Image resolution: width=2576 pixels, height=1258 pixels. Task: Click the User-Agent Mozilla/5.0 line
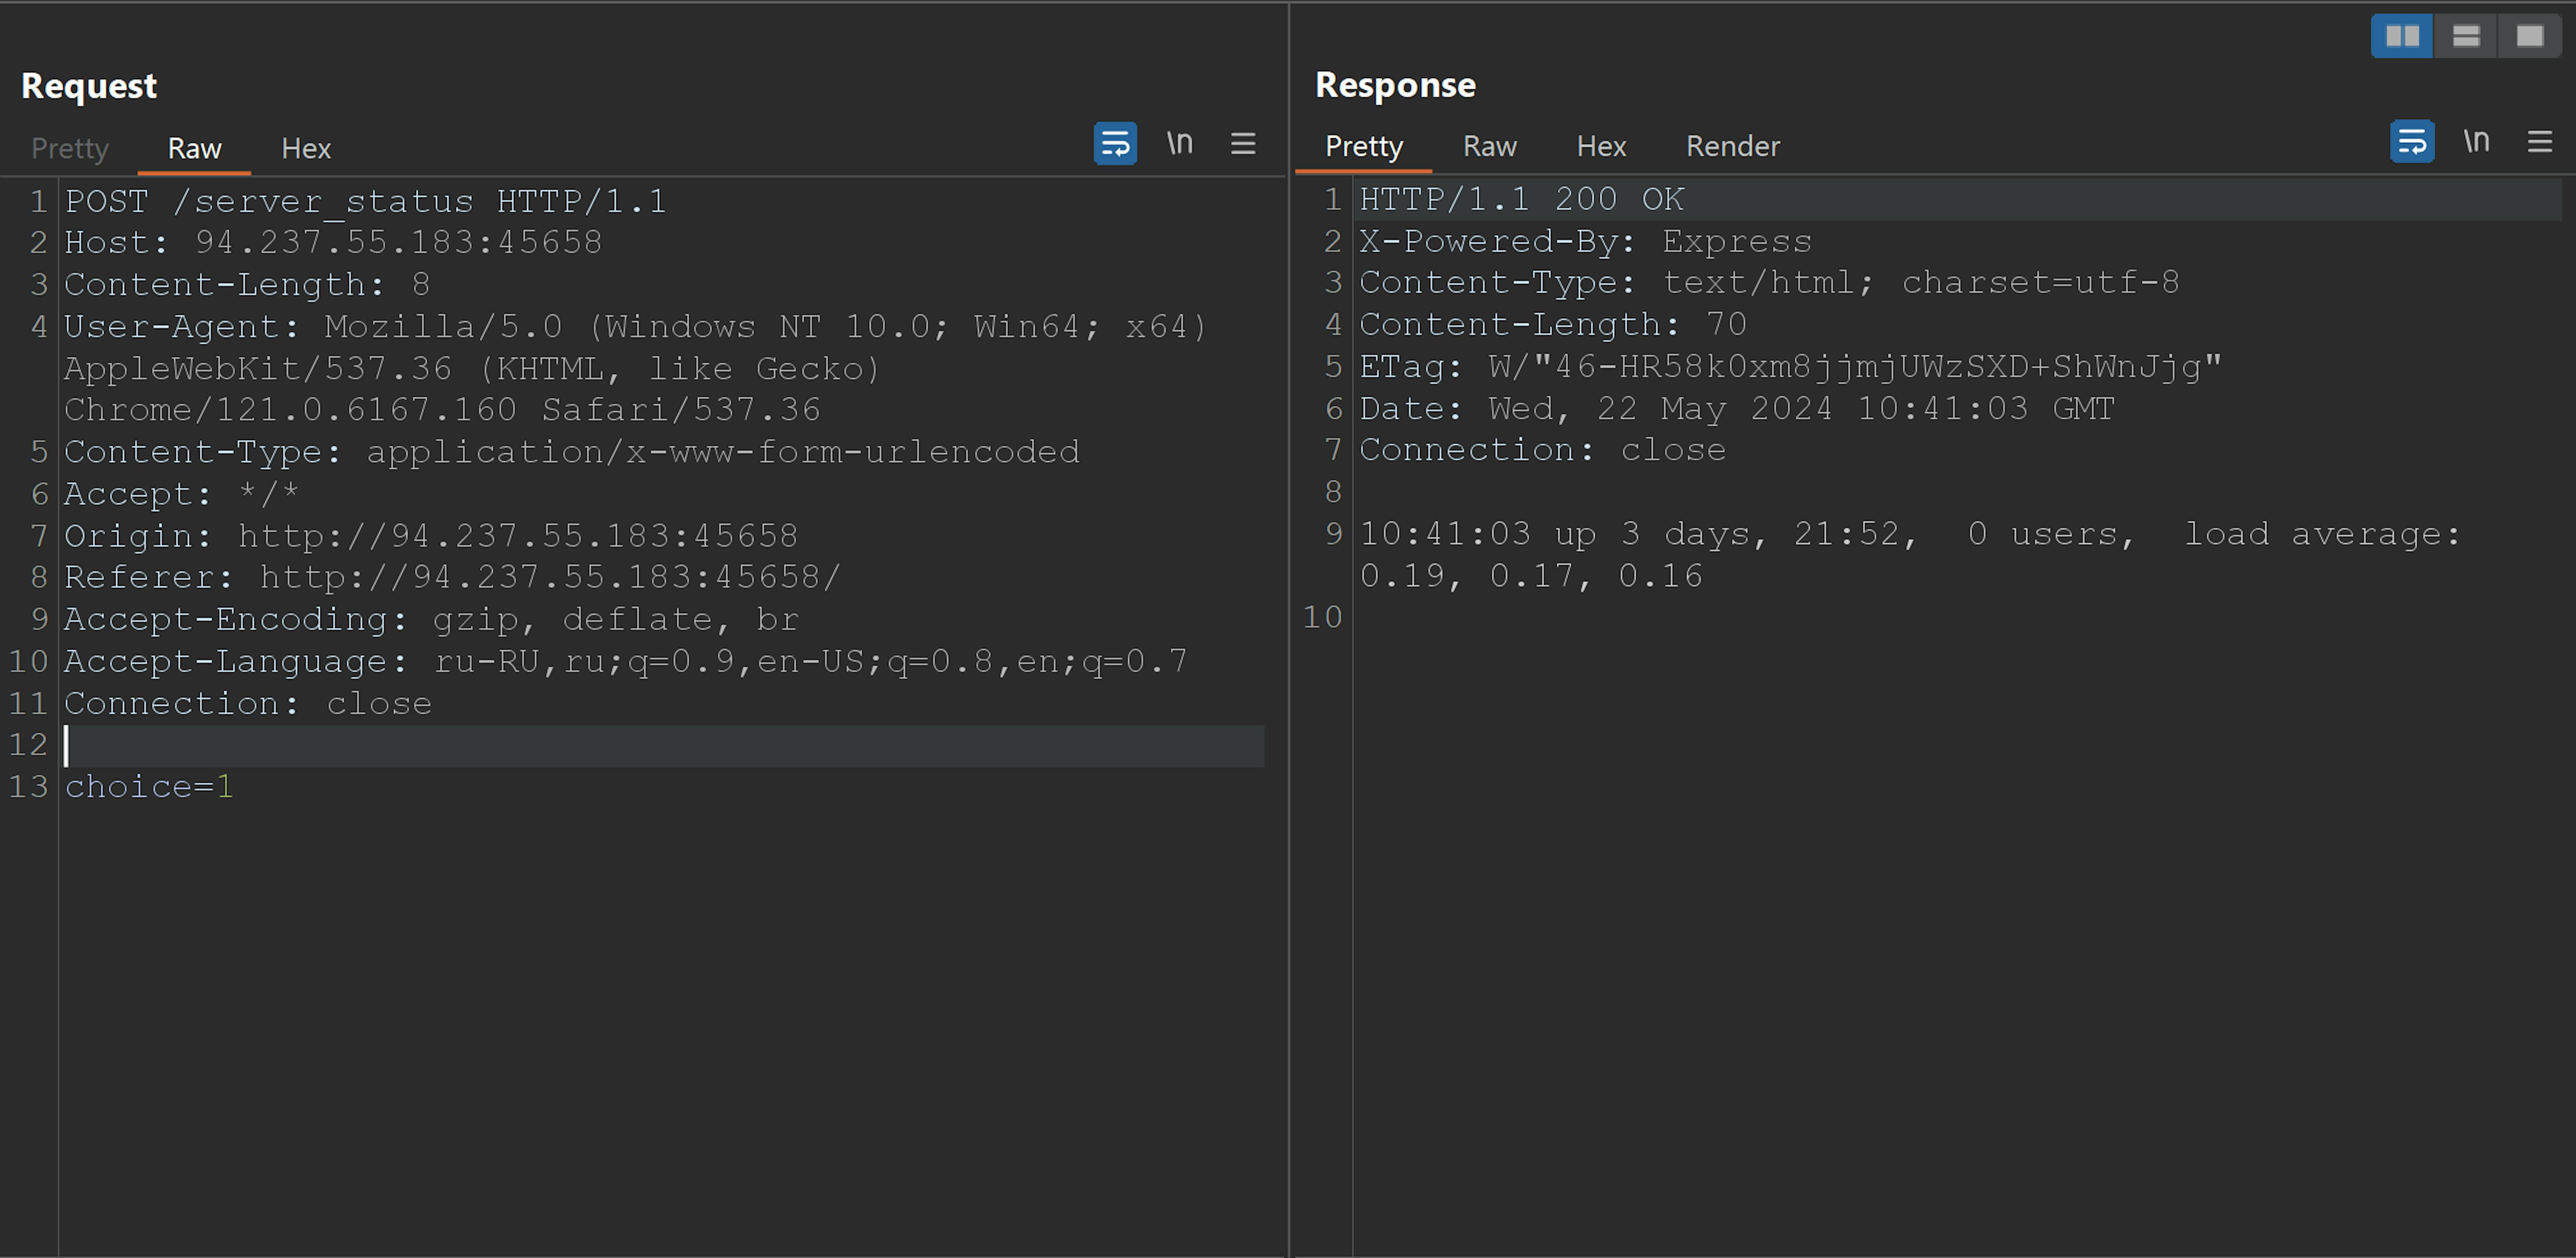click(x=636, y=327)
